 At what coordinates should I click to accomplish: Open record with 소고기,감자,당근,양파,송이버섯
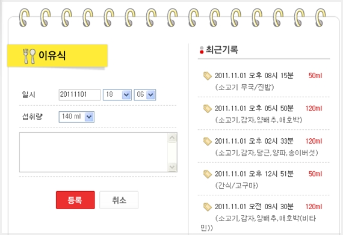coord(264,147)
